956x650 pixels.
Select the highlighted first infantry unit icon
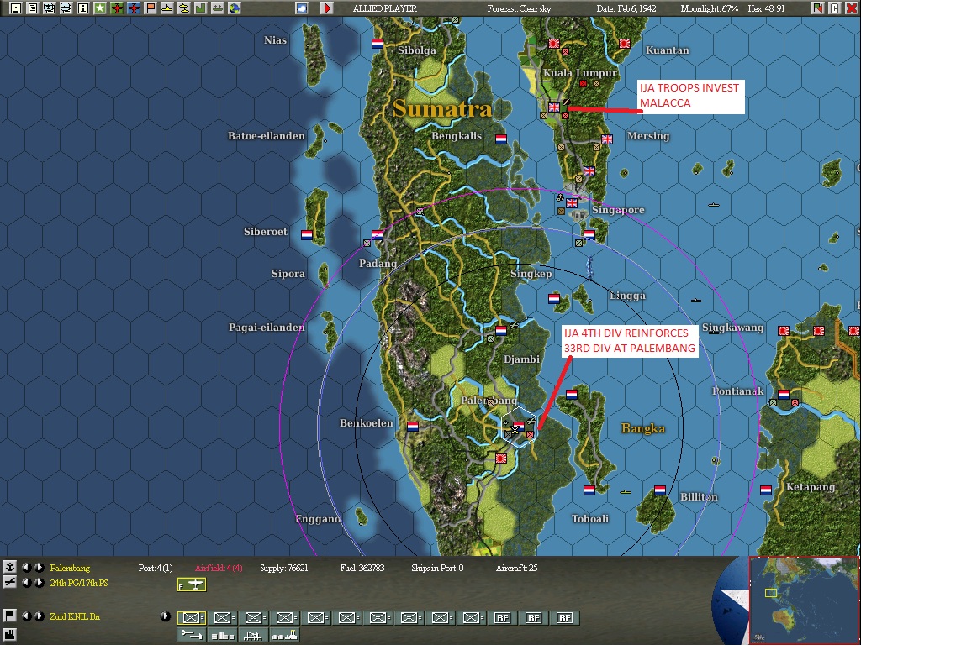(192, 618)
